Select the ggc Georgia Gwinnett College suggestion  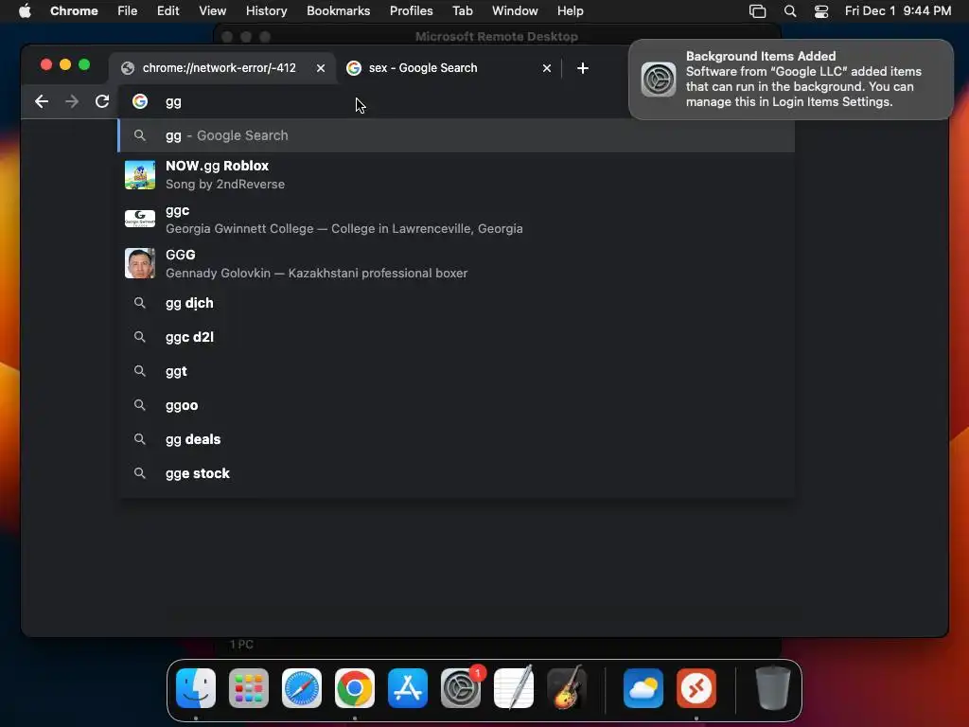tap(456, 220)
